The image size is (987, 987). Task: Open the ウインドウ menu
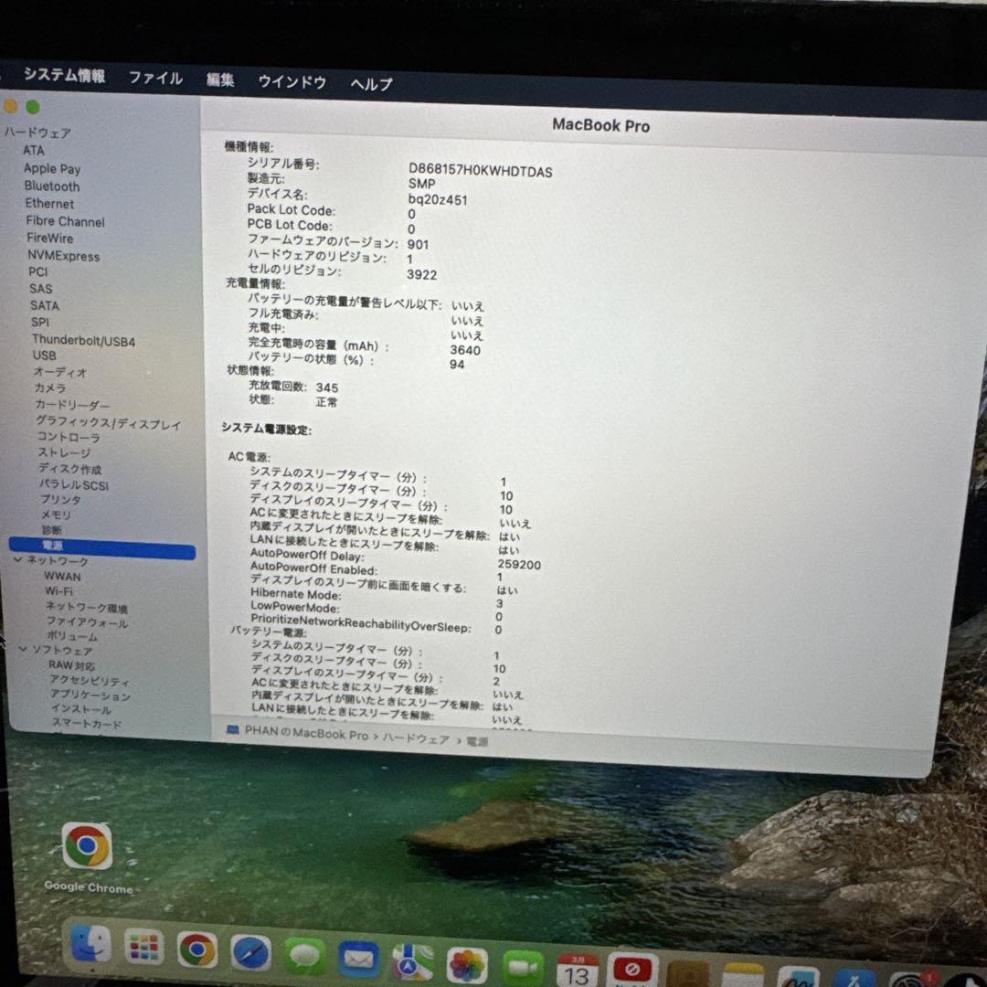click(x=292, y=81)
